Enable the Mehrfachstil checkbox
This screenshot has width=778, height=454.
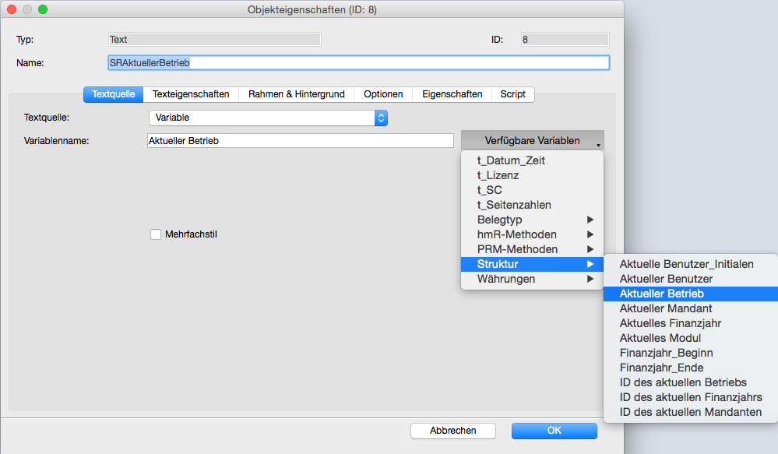[156, 234]
